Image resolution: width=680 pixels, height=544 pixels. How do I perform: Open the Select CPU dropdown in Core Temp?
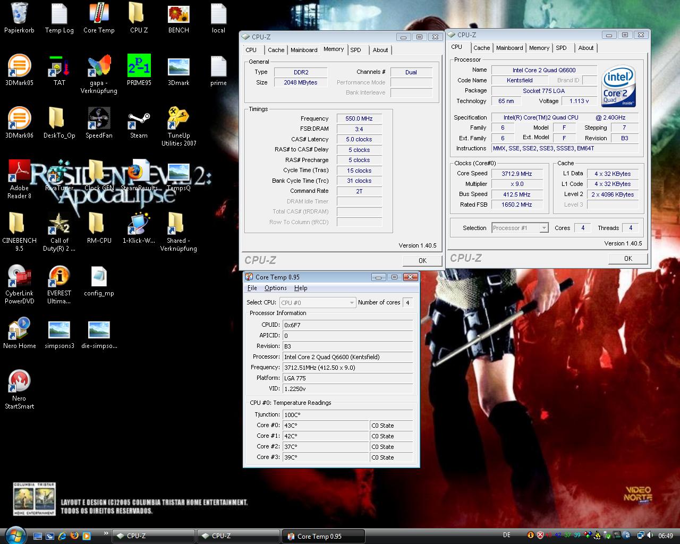click(x=317, y=302)
